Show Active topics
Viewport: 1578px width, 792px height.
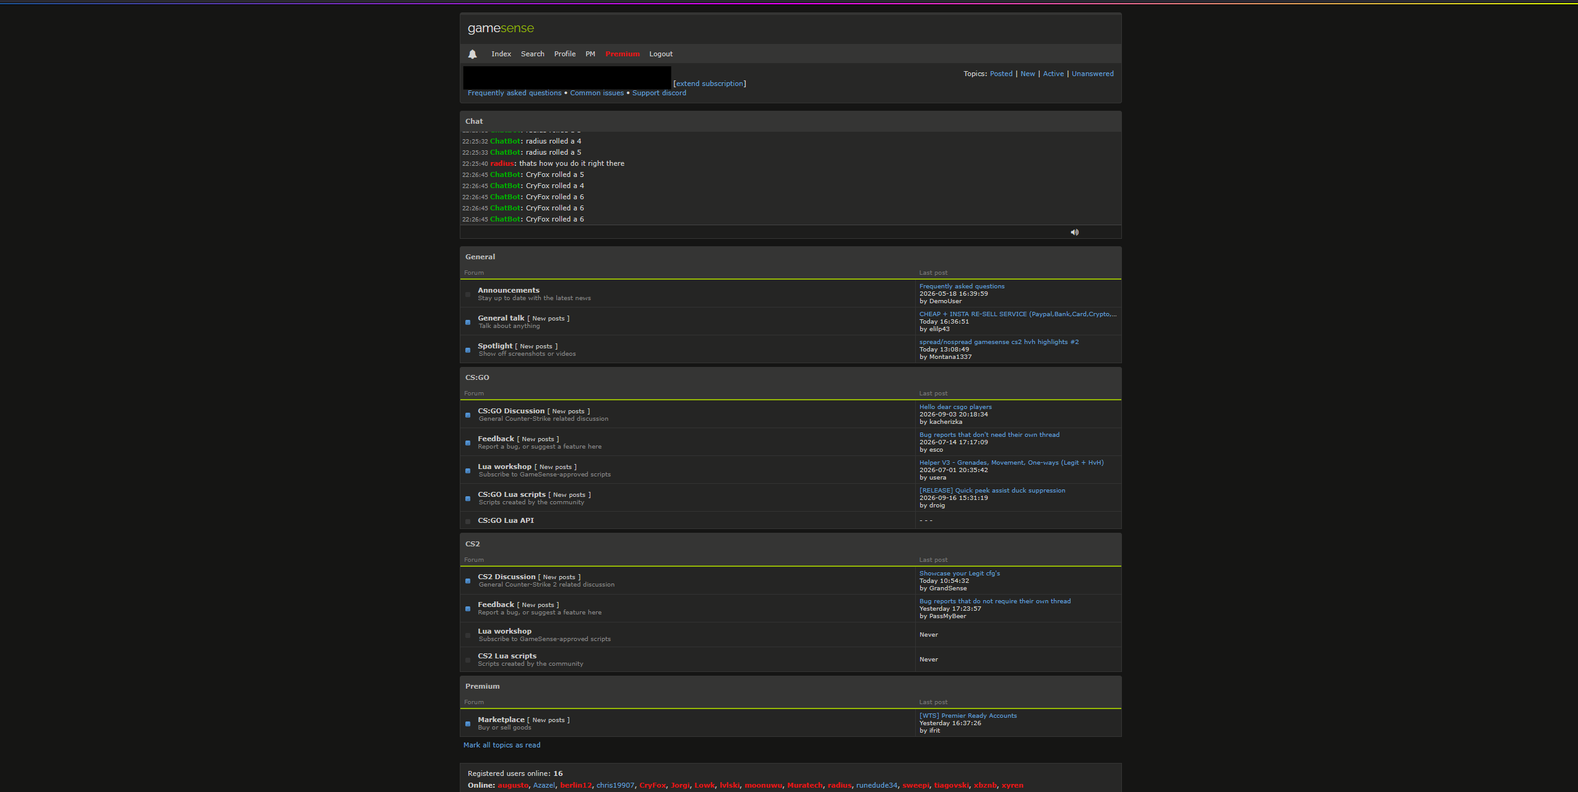(1053, 74)
